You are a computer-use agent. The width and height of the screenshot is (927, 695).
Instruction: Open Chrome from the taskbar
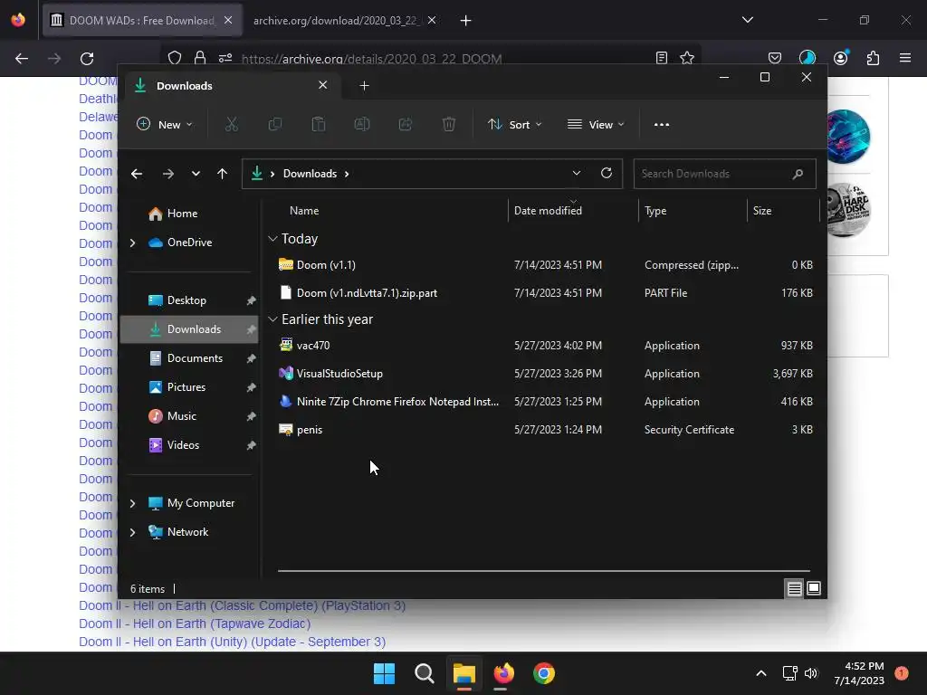coord(544,673)
